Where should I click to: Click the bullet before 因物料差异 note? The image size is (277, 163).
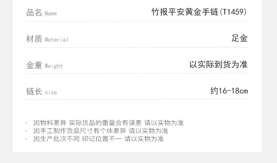[x=27, y=123]
